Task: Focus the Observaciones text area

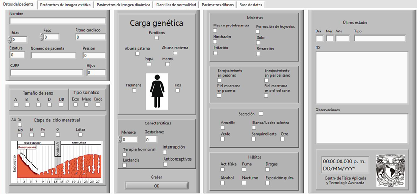Action: (x=361, y=128)
